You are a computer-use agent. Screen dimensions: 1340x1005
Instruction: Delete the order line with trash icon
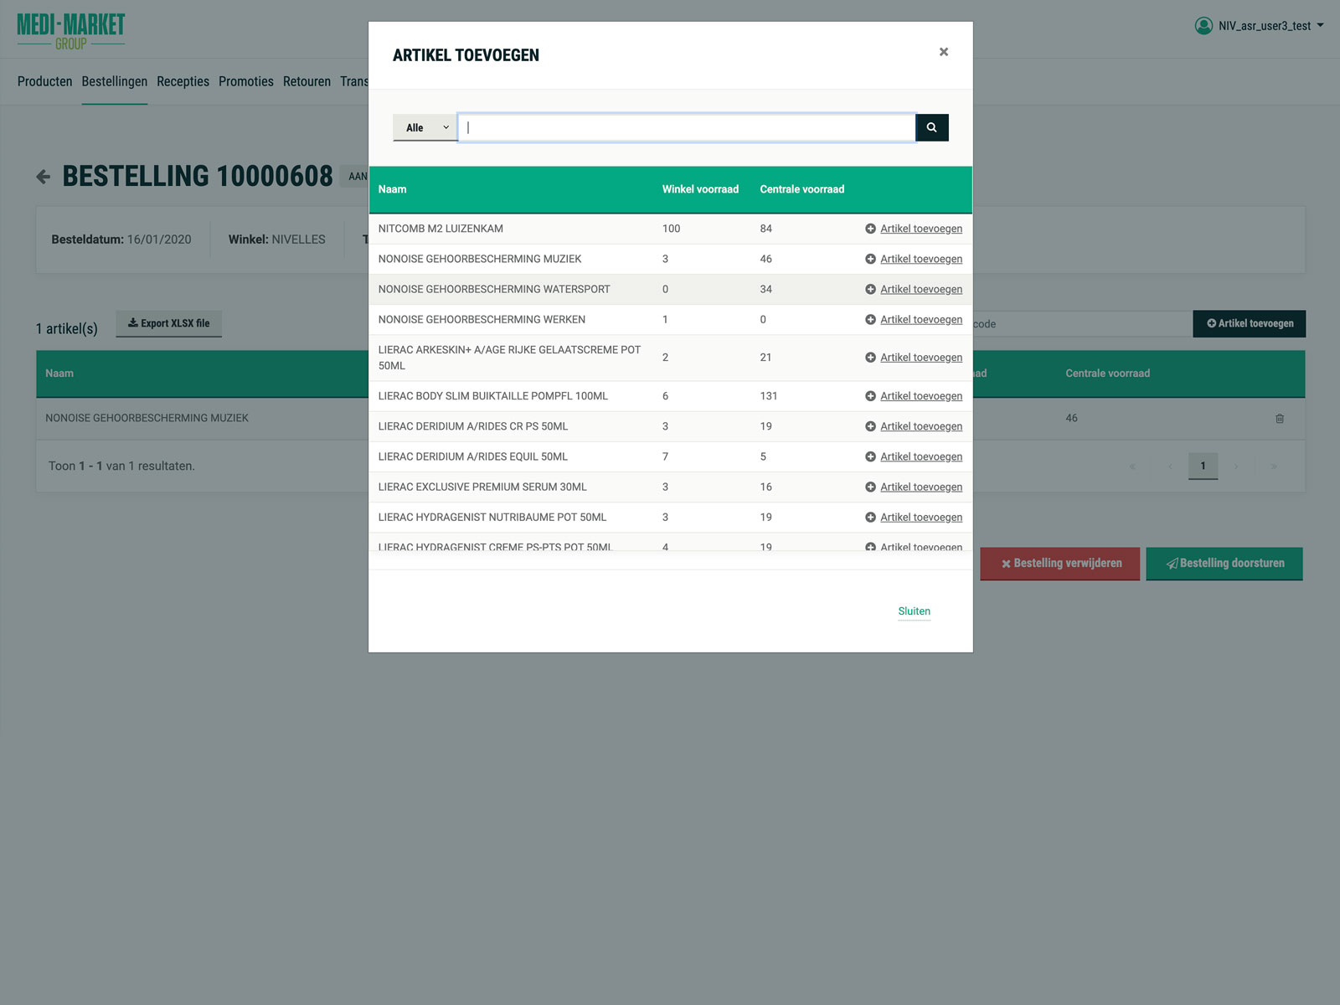coord(1280,418)
